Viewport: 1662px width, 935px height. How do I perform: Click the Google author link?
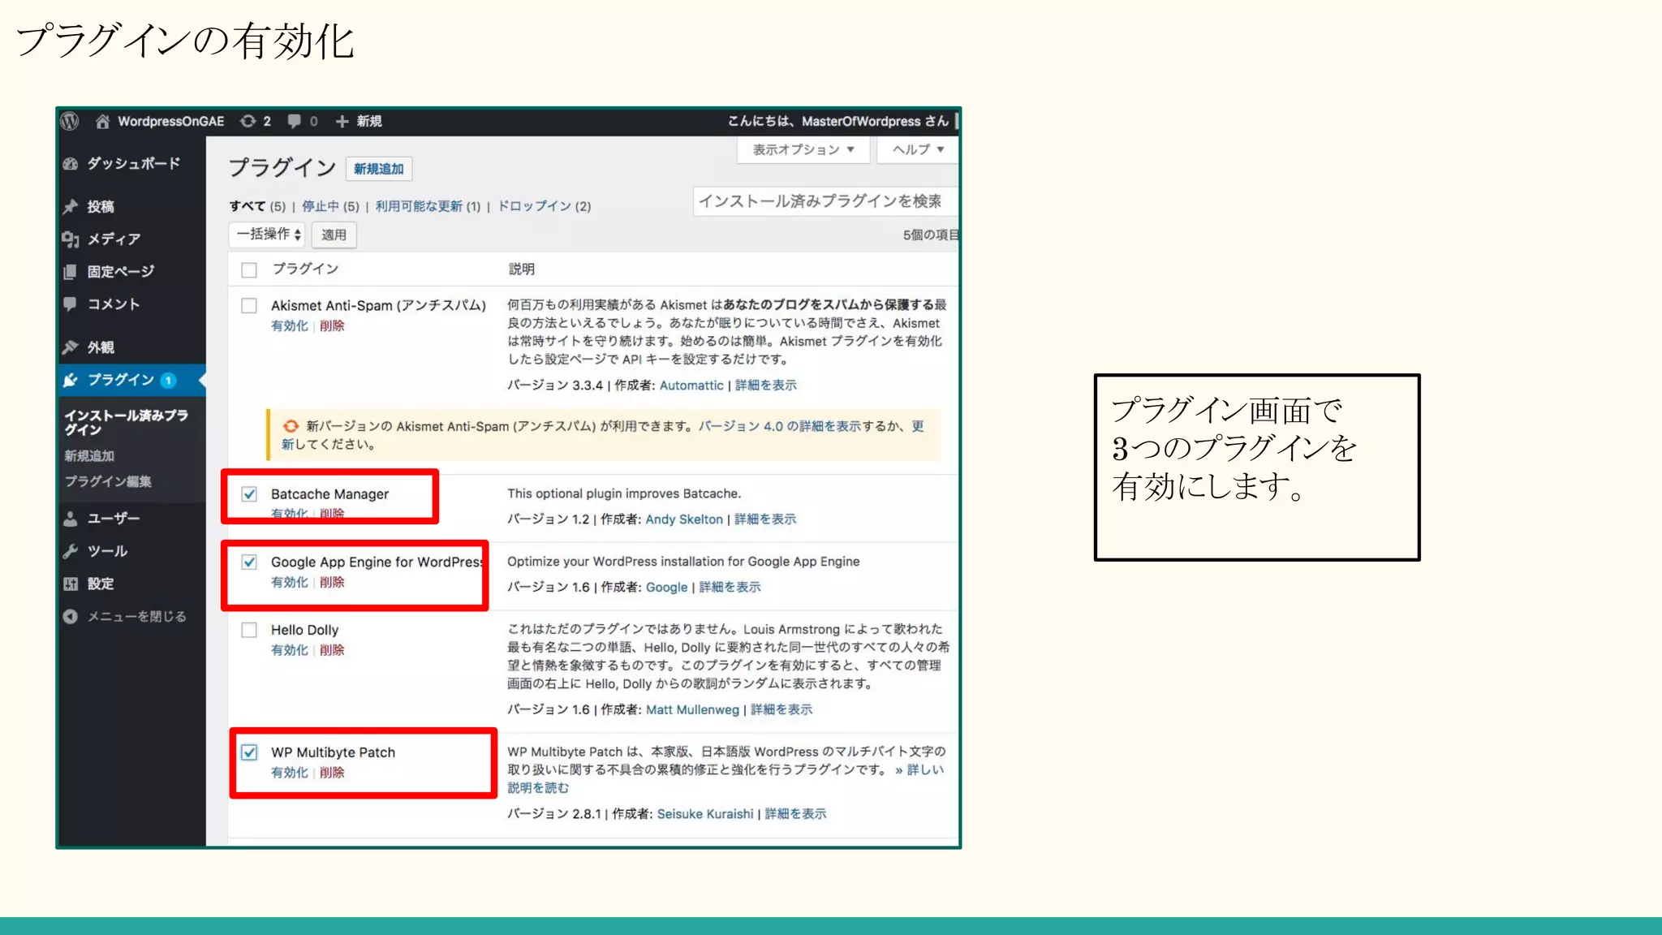667,588
